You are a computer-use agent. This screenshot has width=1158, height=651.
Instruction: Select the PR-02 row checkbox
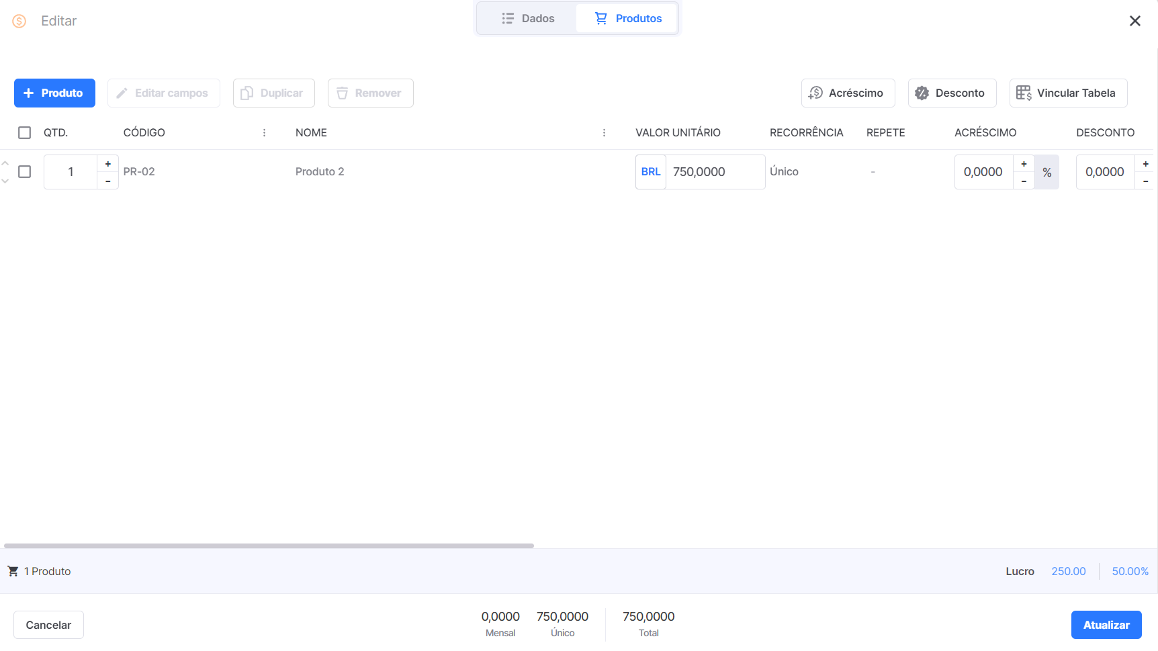click(x=25, y=172)
